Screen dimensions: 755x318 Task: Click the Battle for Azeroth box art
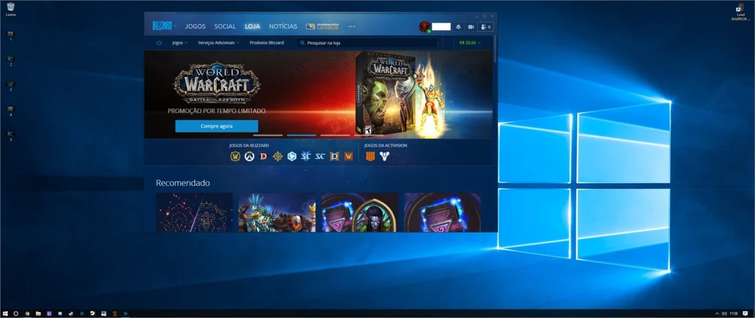click(x=386, y=94)
